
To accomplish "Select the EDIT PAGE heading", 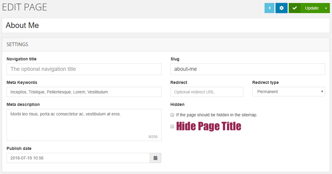I will pyautogui.click(x=24, y=7).
